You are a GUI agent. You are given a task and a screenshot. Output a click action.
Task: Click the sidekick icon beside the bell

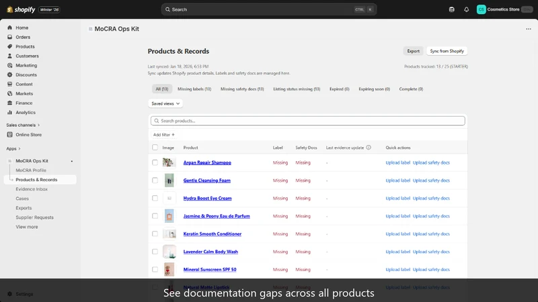(x=451, y=9)
